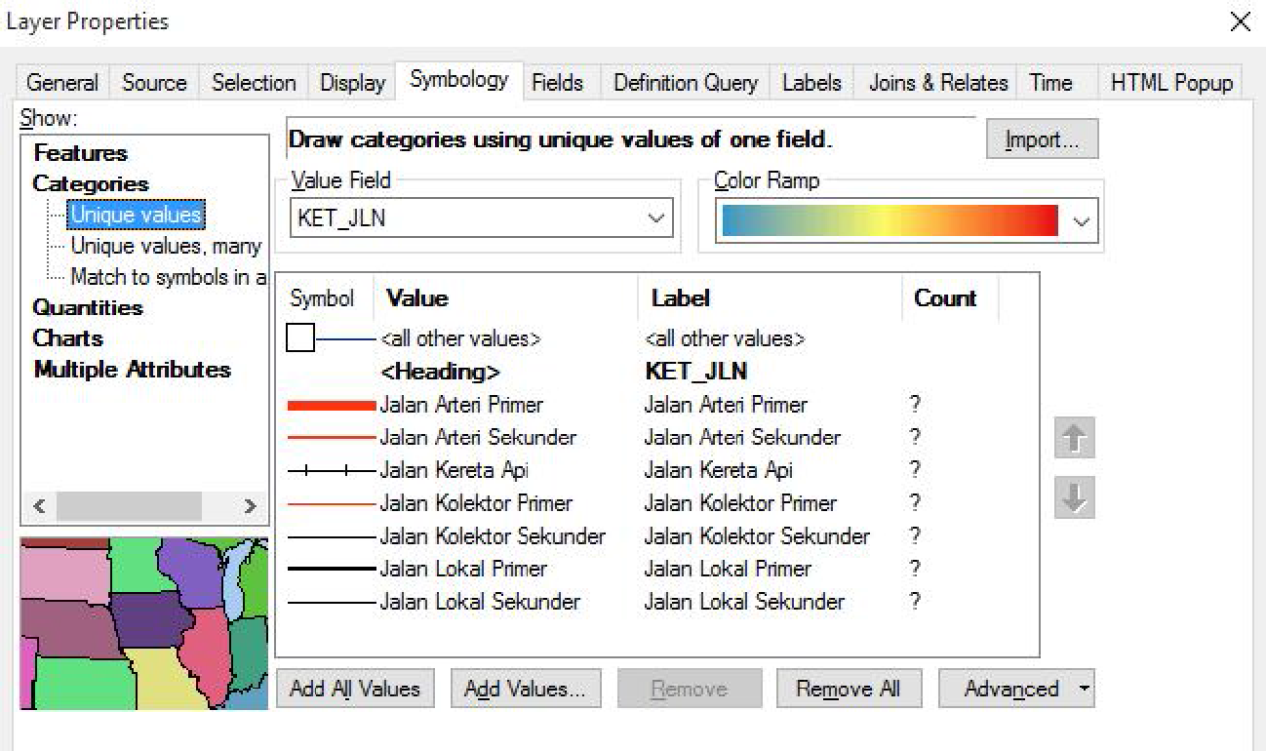Select Categories in the Show list
This screenshot has height=751, width=1266.
coord(91,184)
